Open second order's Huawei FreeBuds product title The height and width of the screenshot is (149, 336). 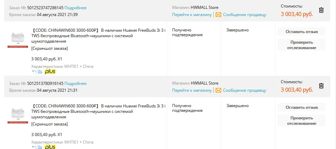[x=98, y=111]
